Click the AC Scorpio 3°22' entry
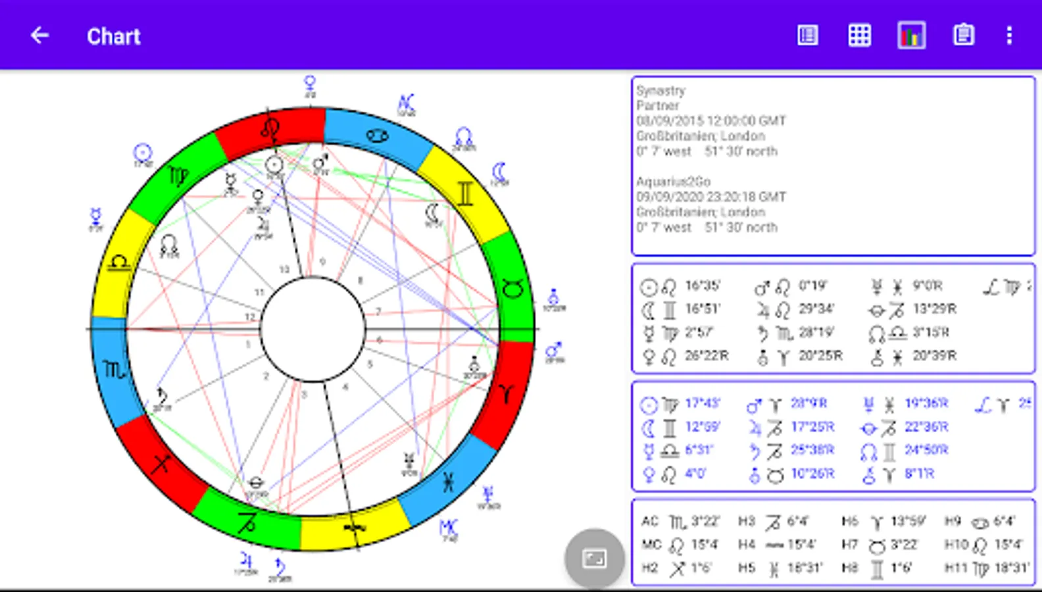The image size is (1042, 592). click(680, 522)
